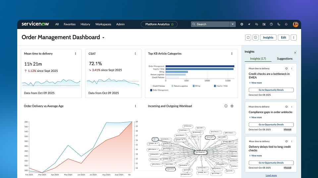Open the Admin menu
This screenshot has height=178, width=318.
coord(121,24)
